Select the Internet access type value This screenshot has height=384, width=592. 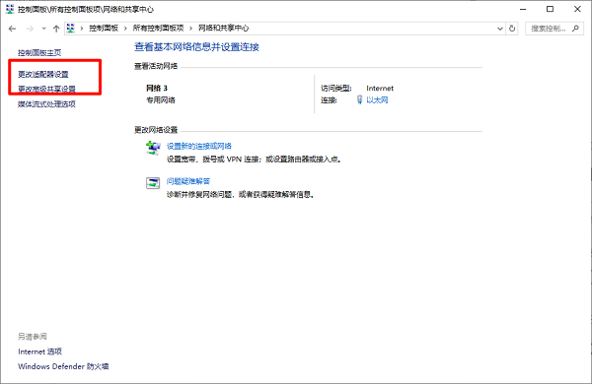(380, 89)
